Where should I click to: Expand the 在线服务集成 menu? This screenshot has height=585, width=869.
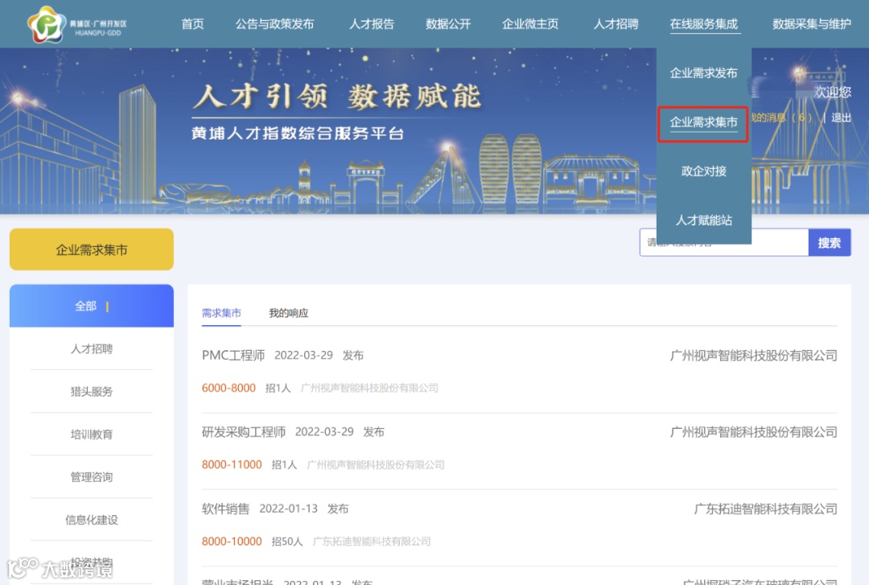tap(704, 24)
